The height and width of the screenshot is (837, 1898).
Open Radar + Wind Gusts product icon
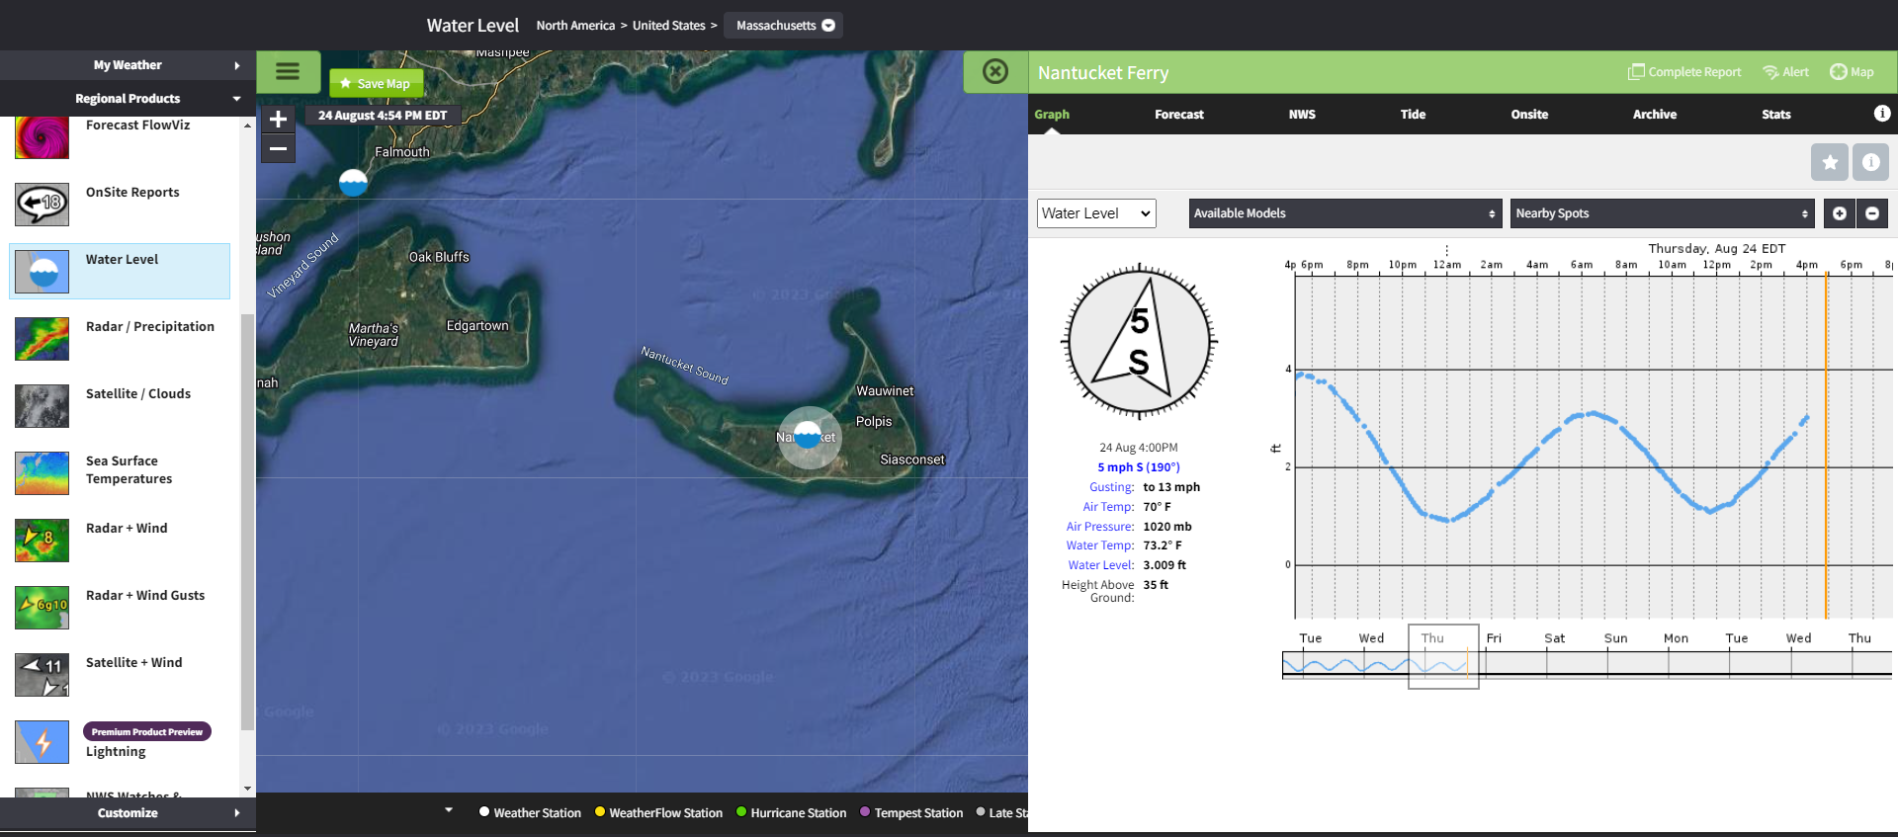(x=43, y=608)
